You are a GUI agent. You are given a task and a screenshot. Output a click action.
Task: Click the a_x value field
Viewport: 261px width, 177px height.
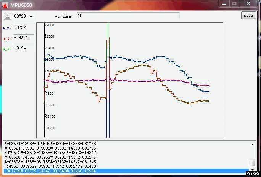[24, 27]
